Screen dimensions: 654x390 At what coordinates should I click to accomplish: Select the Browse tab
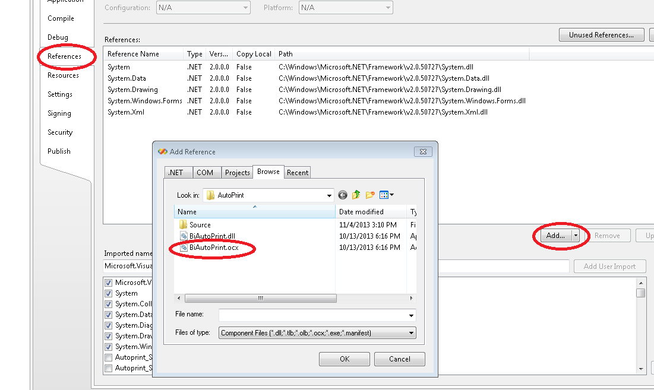(268, 172)
